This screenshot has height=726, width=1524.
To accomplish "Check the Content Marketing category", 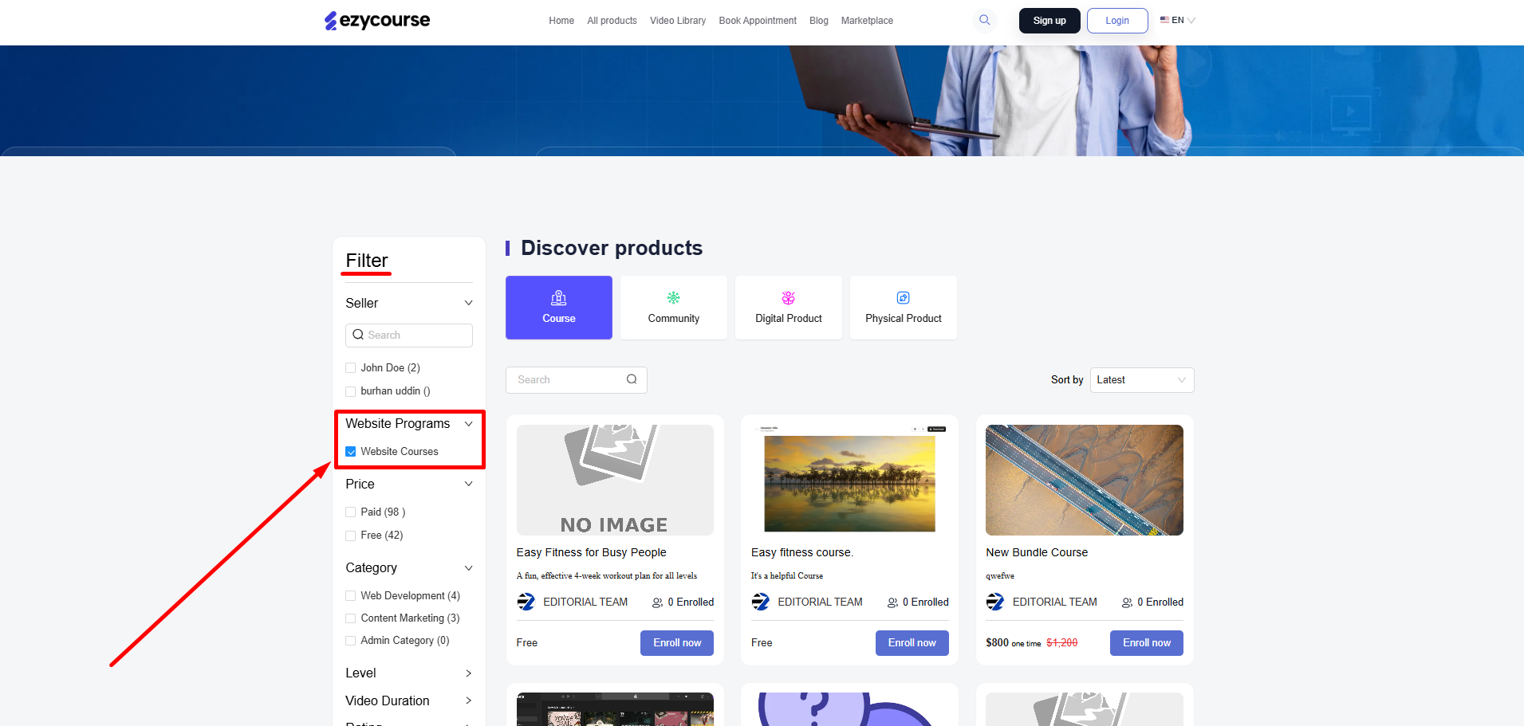I will click(x=350, y=618).
